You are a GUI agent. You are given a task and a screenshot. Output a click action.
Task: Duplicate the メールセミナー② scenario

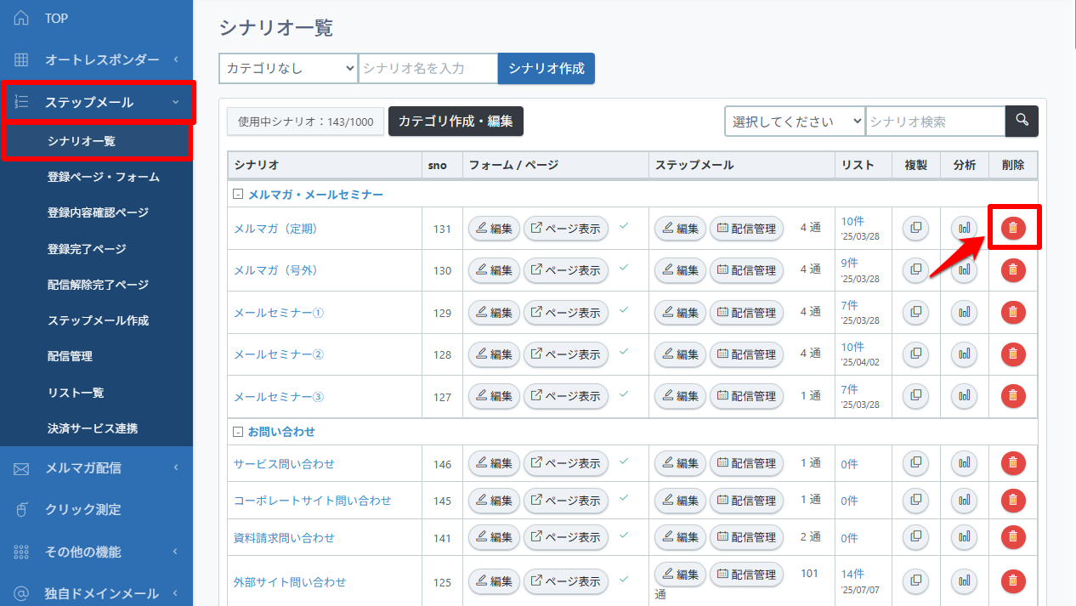click(x=915, y=354)
